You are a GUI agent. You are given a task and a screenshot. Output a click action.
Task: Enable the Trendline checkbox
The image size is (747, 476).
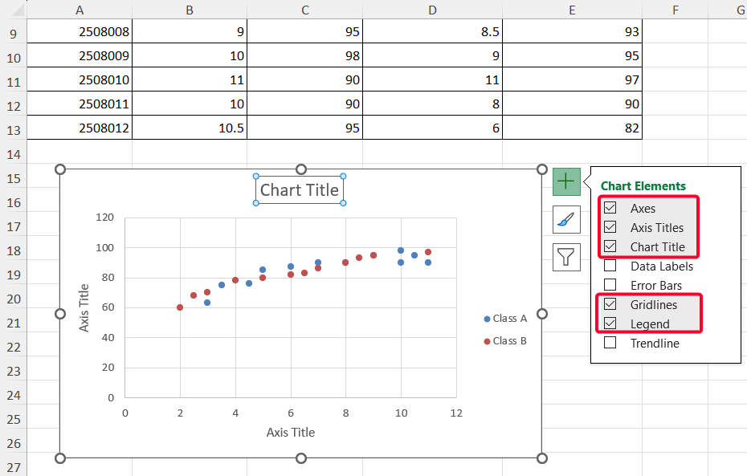pos(610,344)
